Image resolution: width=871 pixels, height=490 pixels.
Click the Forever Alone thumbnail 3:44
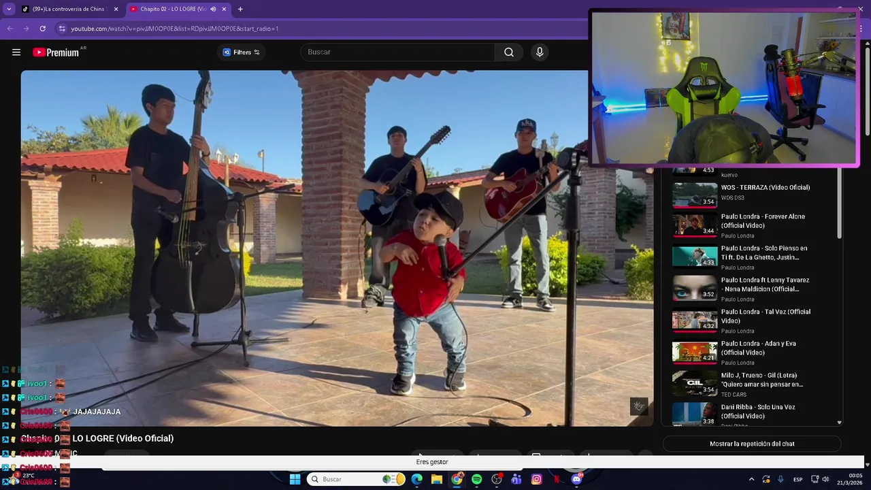click(695, 225)
